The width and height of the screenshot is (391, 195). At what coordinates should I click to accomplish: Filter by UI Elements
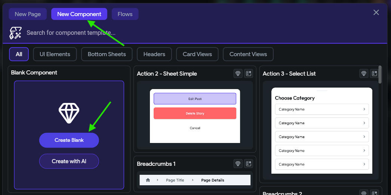point(55,54)
